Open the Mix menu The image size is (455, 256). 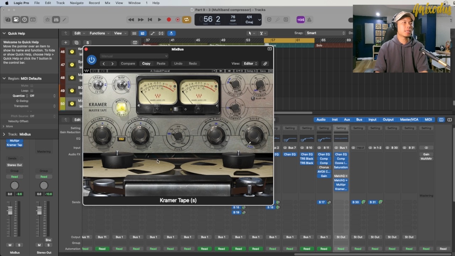[107, 3]
